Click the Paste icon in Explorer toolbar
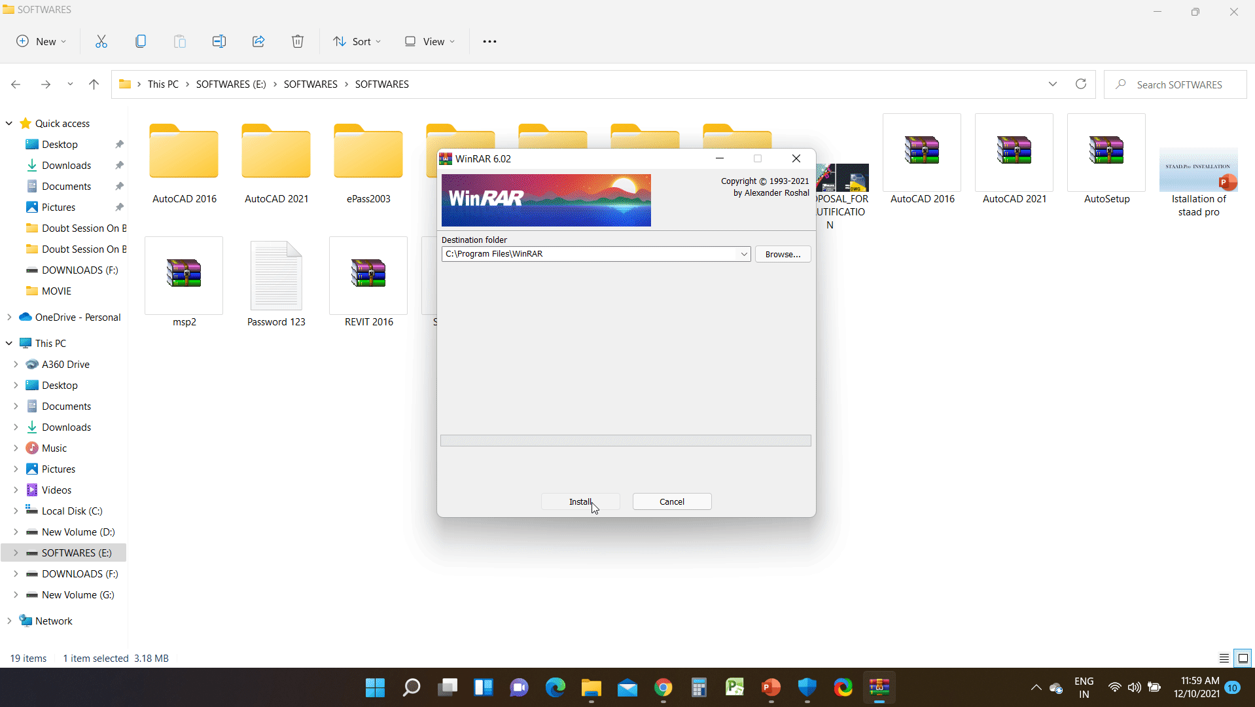Viewport: 1255px width, 707px height. click(x=180, y=41)
